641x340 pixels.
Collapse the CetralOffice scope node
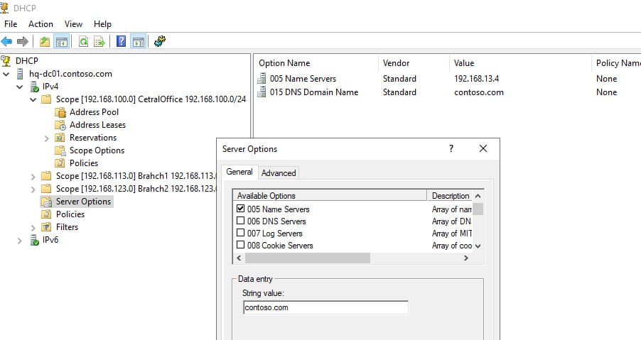tap(33, 99)
